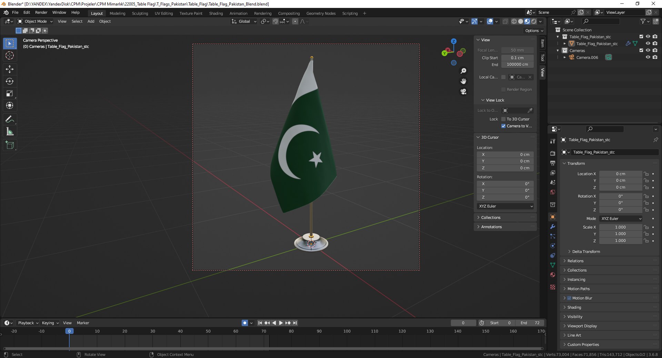Open the Material properties tab icon
Image resolution: width=662 pixels, height=358 pixels.
pyautogui.click(x=553, y=275)
